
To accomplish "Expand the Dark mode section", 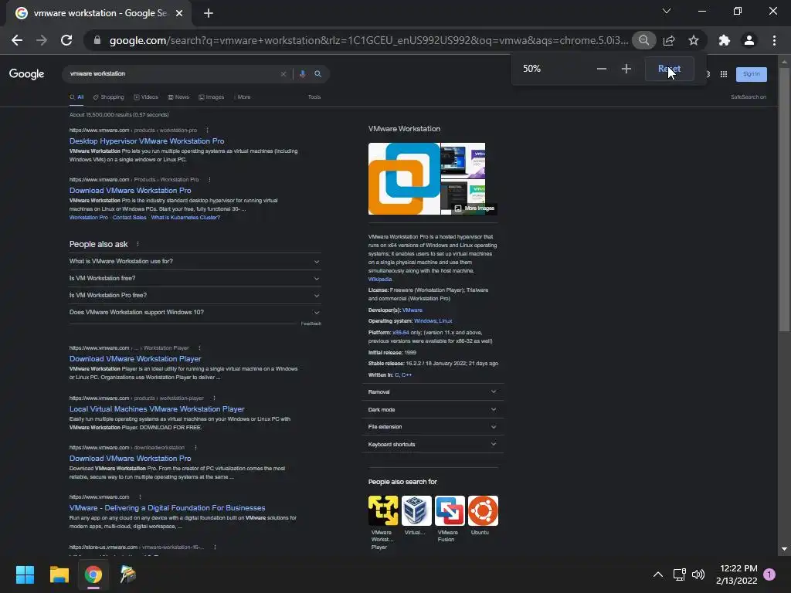I will [433, 409].
